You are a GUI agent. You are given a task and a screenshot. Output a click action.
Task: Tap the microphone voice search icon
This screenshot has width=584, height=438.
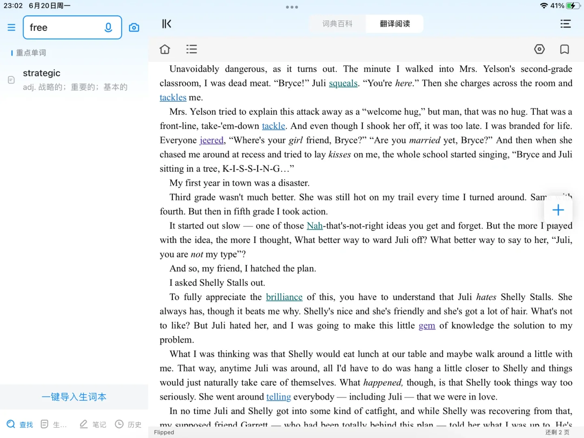[108, 28]
